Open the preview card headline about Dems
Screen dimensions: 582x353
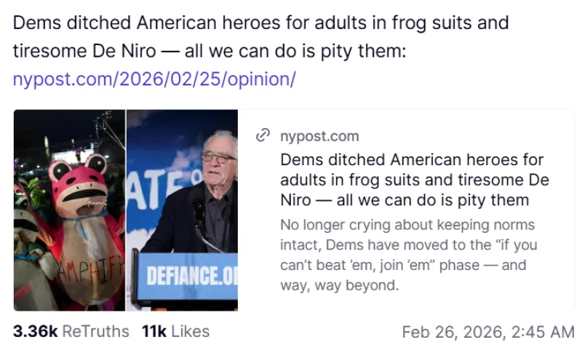click(414, 179)
